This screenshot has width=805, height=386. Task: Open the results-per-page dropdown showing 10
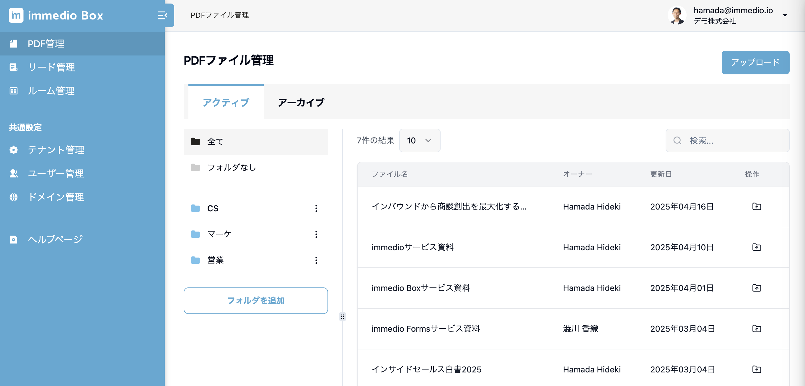(x=419, y=140)
